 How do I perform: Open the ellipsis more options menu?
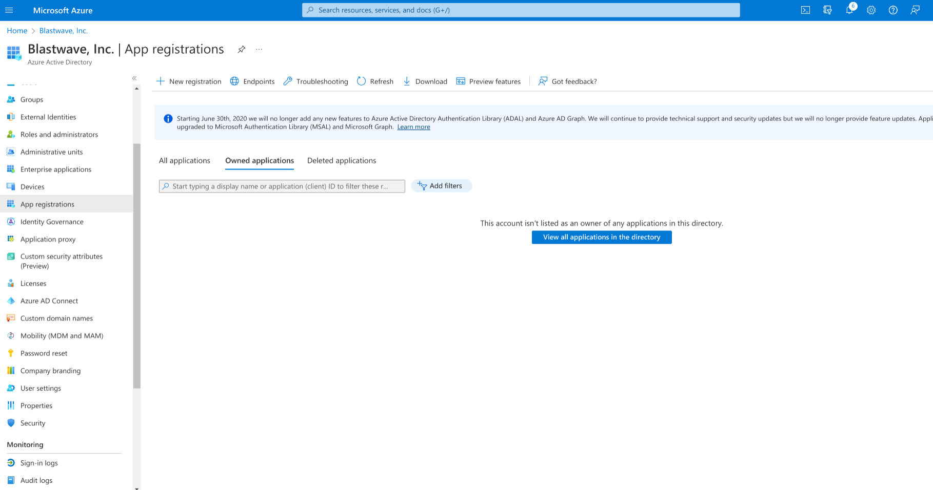pos(259,49)
